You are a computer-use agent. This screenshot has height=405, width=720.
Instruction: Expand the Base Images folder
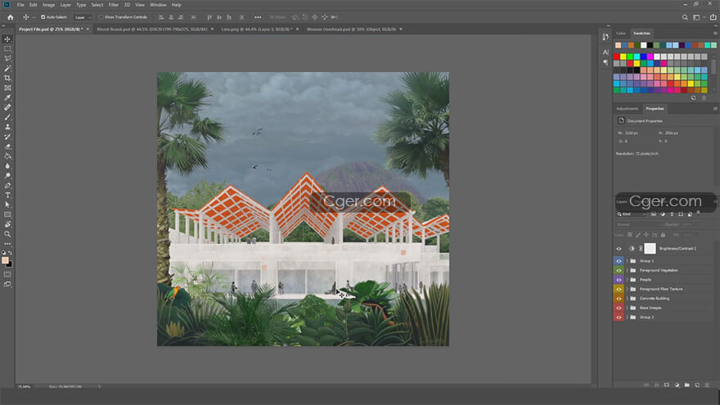coord(628,308)
